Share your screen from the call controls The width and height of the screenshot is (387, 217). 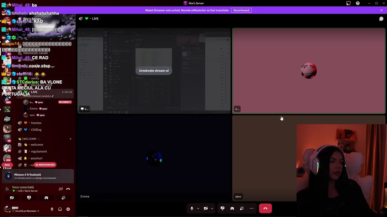(x=223, y=208)
